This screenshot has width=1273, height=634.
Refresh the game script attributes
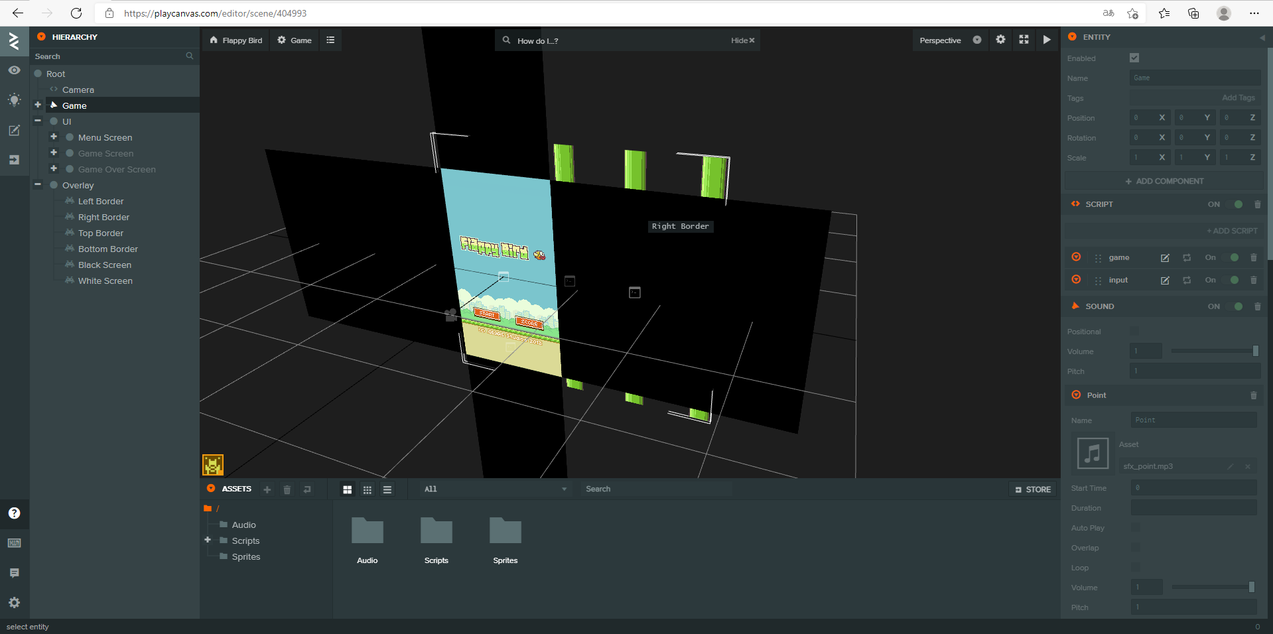coord(1187,258)
